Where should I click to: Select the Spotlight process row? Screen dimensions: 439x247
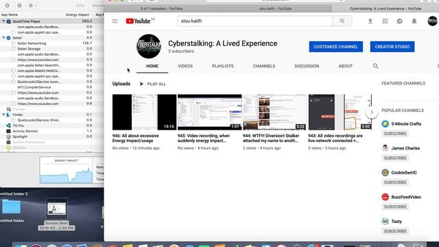coord(52,137)
